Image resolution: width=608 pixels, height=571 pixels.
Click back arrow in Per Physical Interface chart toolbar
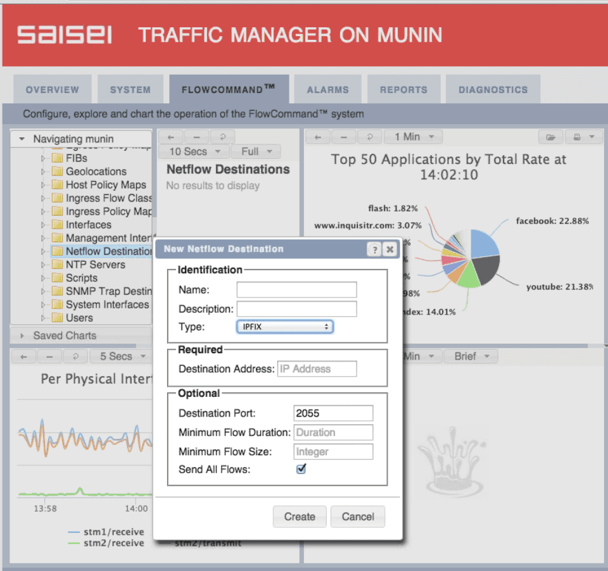point(23,356)
